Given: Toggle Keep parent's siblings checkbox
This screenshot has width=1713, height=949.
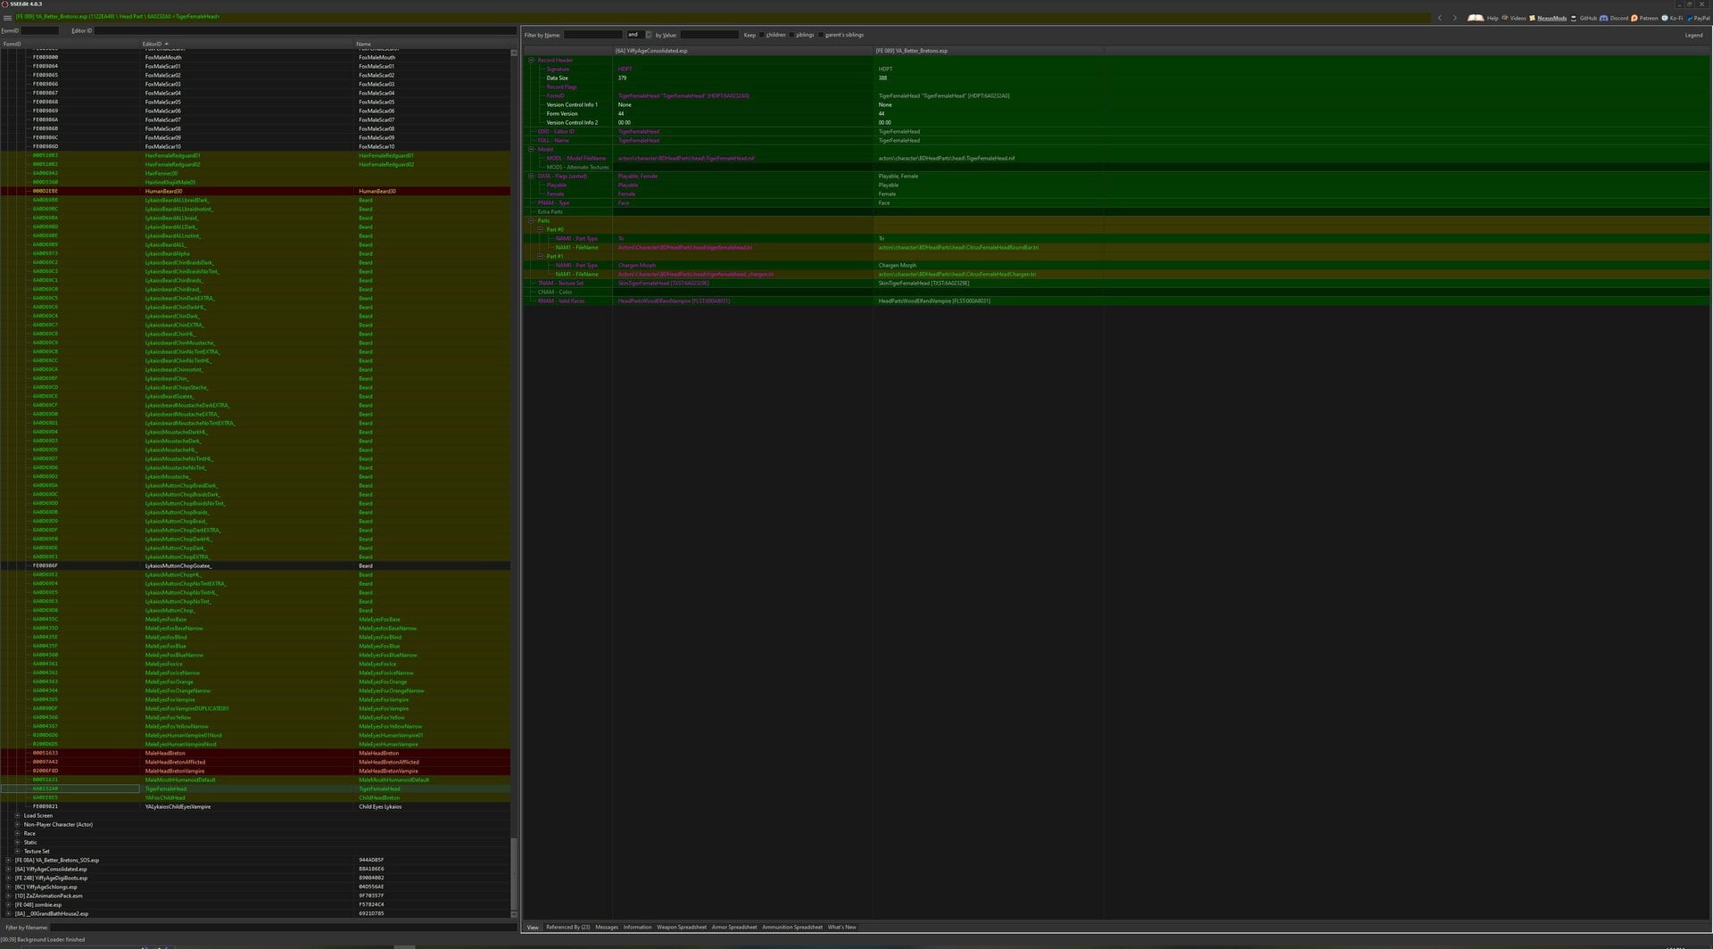Looking at the screenshot, I should click(x=821, y=35).
